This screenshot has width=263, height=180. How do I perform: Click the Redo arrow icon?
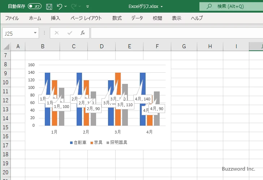click(74, 6)
